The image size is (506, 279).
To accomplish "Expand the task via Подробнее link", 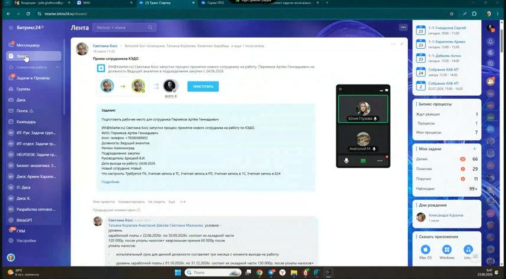I will [x=111, y=182].
